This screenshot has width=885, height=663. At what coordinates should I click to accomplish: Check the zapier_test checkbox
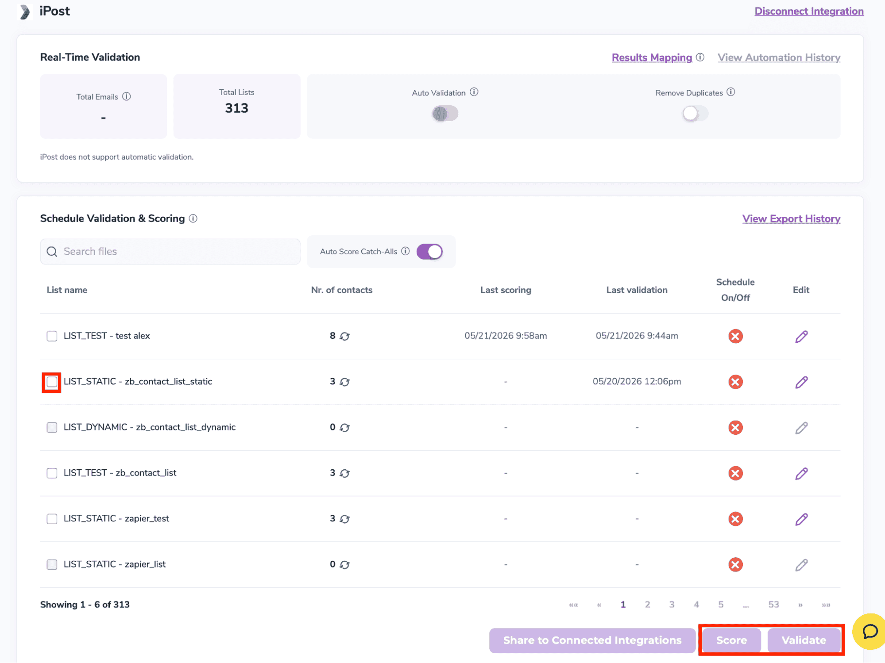[x=52, y=519]
